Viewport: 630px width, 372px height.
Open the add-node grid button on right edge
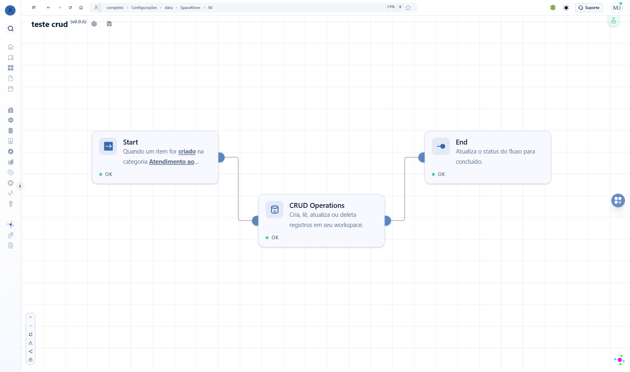pyautogui.click(x=618, y=200)
